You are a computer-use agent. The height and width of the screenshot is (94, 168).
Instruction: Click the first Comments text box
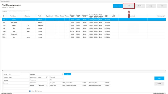pos(16,86)
